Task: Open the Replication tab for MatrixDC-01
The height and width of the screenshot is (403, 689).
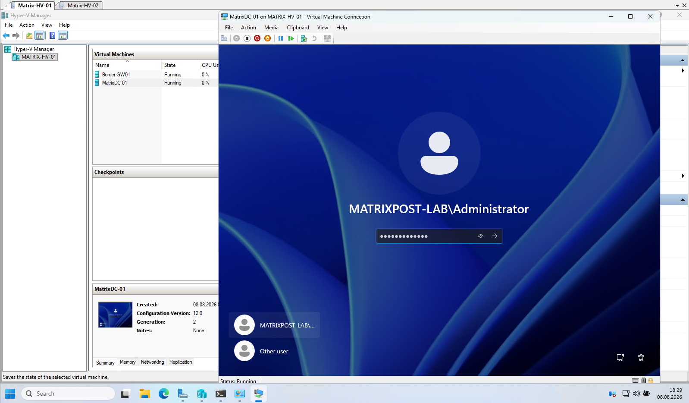Action: pos(181,362)
